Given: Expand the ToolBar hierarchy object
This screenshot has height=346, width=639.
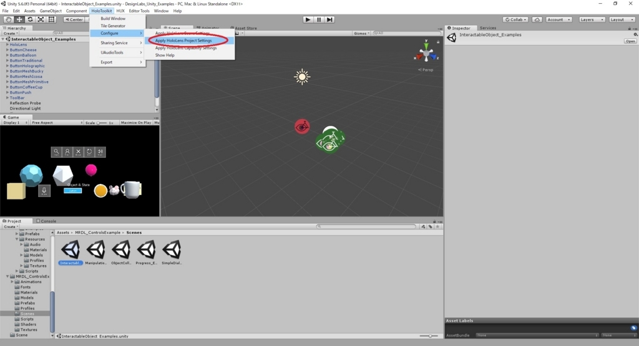Looking at the screenshot, I should pyautogui.click(x=7, y=98).
